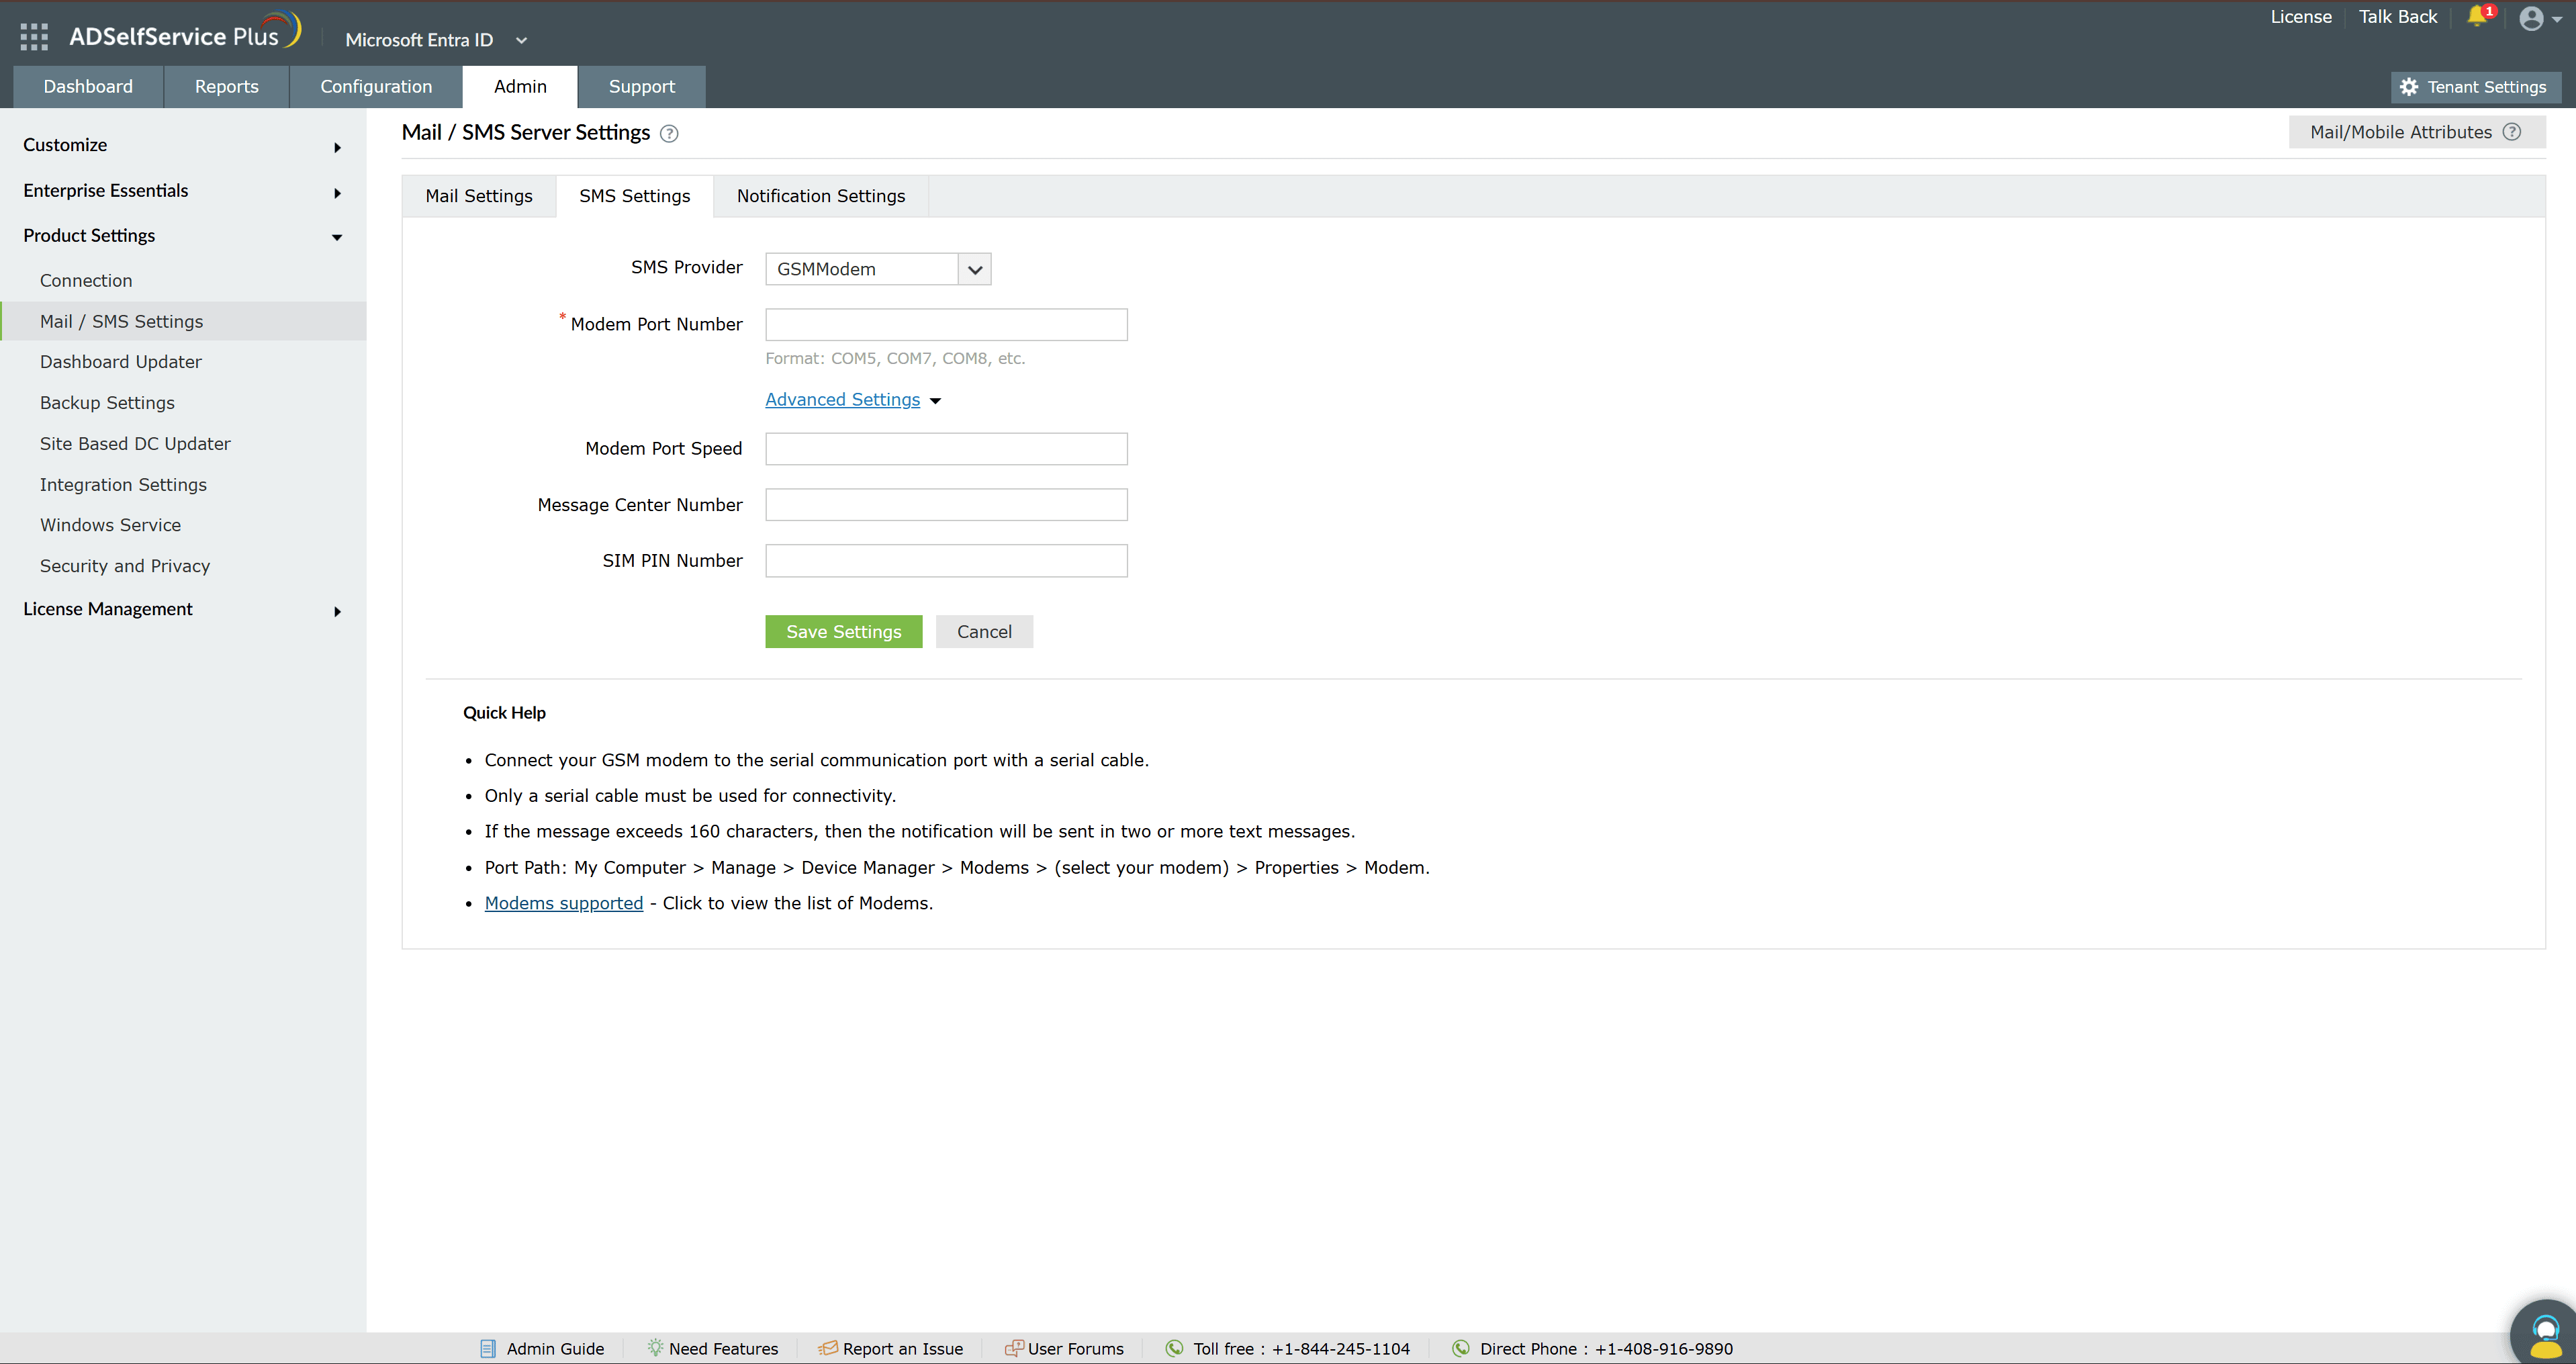Open the Support tab

coord(642,87)
